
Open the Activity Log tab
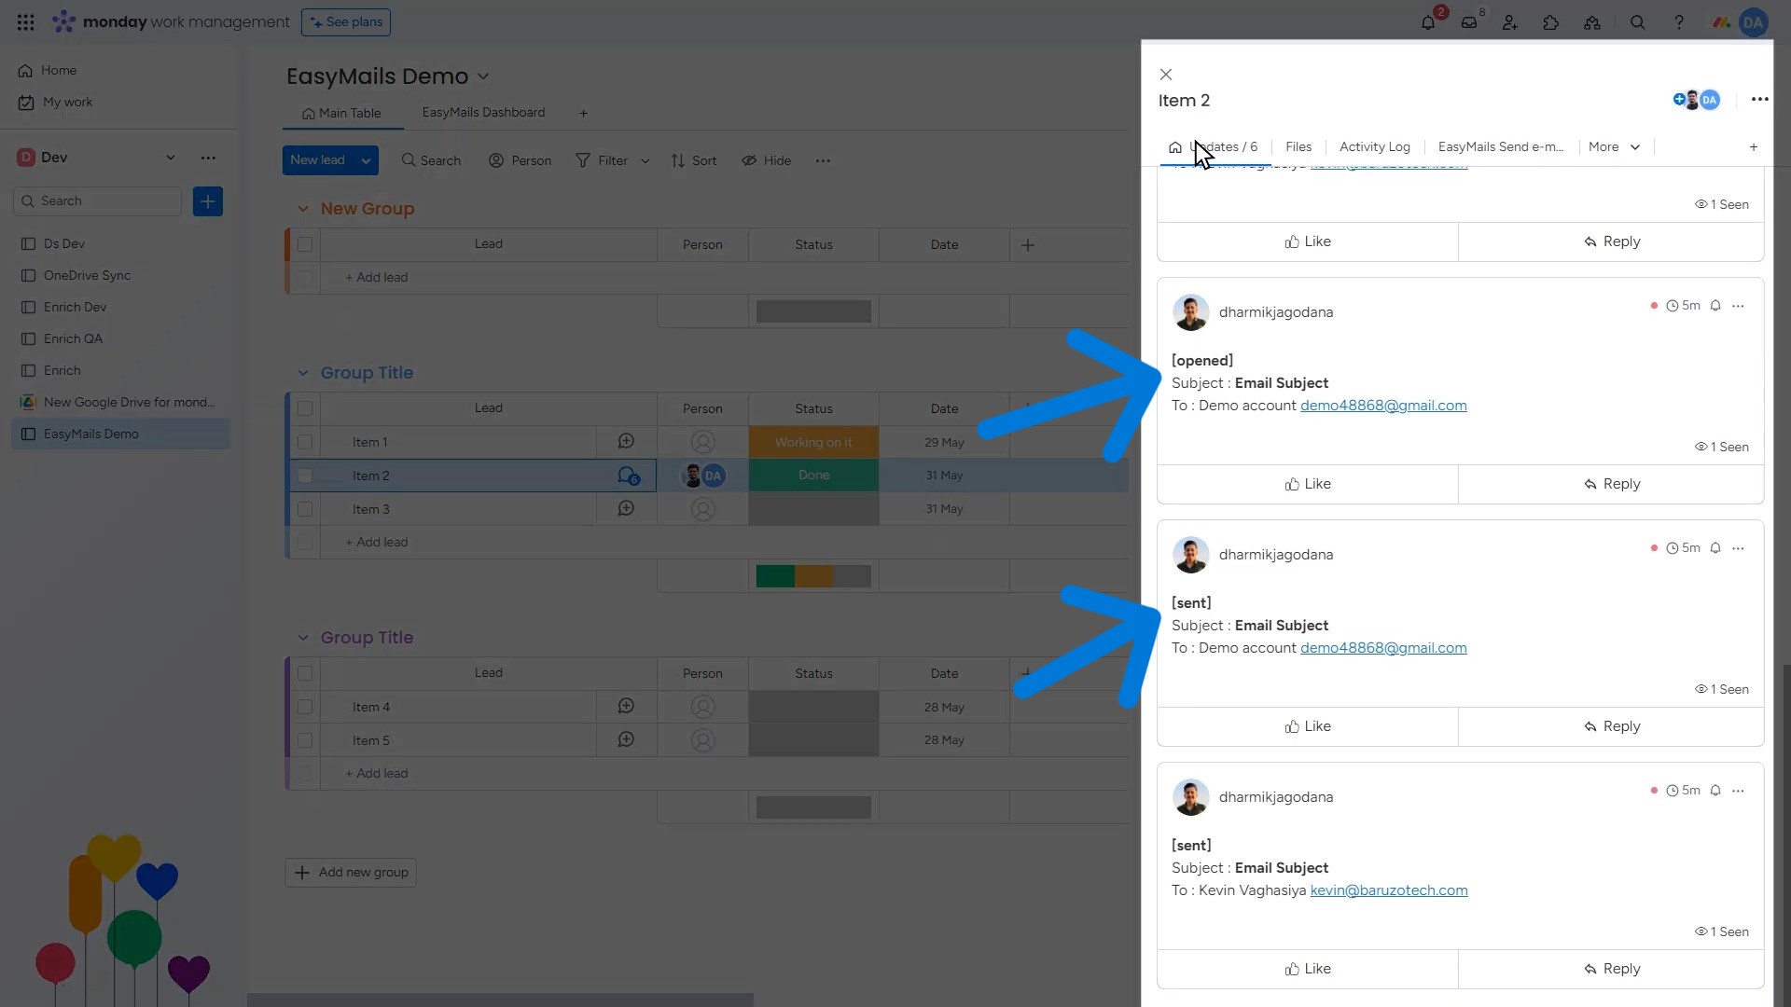tap(1374, 146)
